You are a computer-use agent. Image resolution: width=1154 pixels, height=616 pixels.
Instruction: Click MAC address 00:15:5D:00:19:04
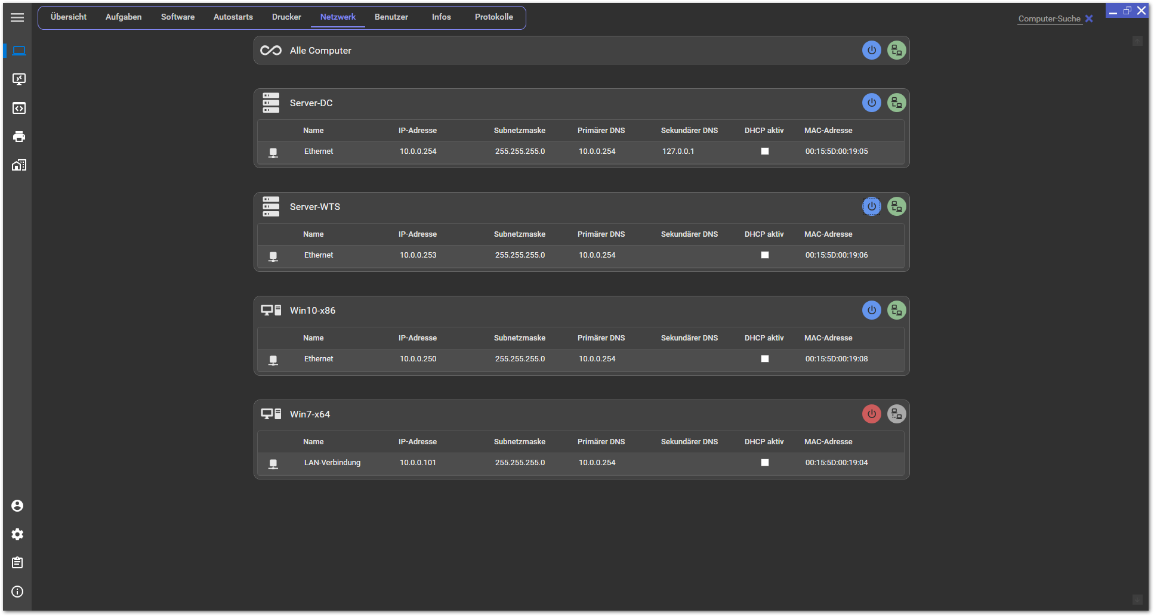837,463
